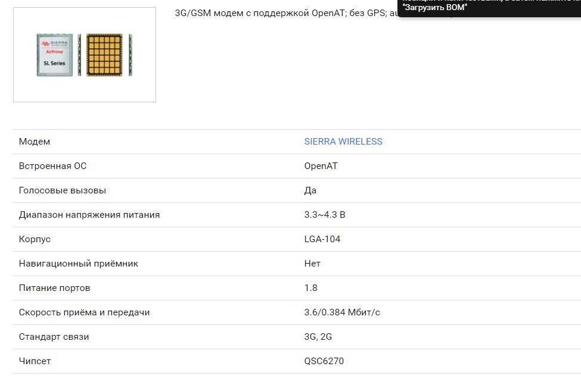Click the '1.8' port power value

(310, 288)
